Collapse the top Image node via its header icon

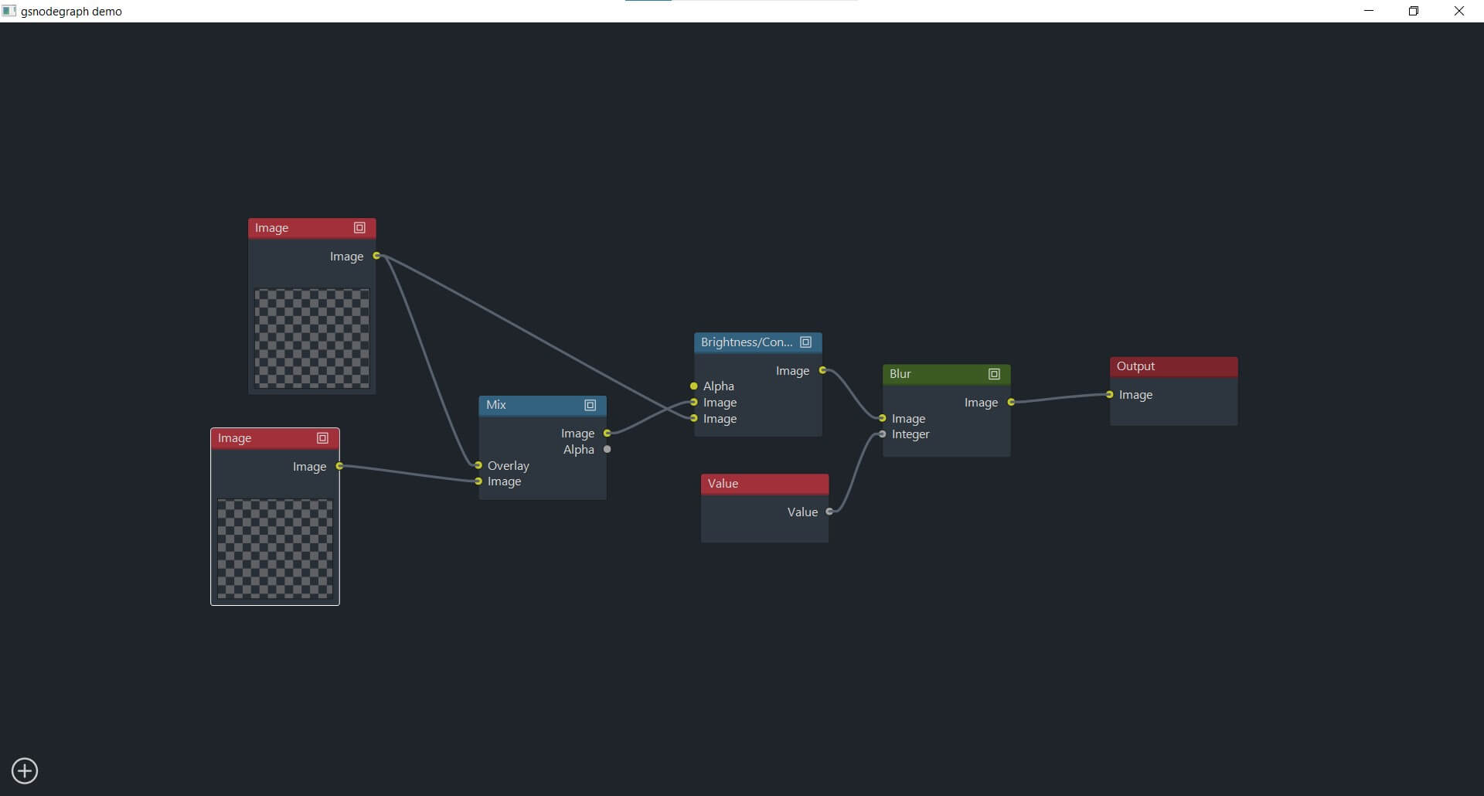359,228
